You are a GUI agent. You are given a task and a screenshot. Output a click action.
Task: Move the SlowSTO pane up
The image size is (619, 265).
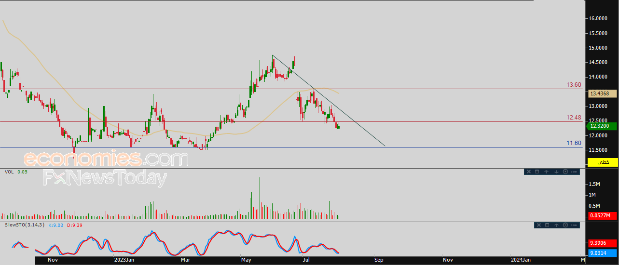click(556, 225)
